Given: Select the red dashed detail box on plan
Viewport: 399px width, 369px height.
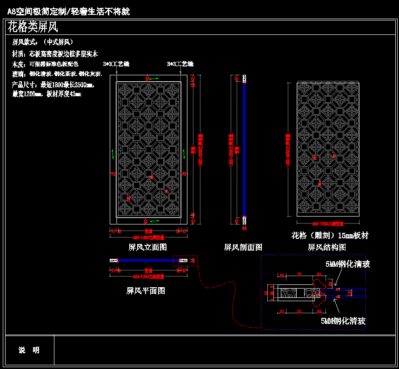Looking at the screenshot, I should tap(185, 261).
